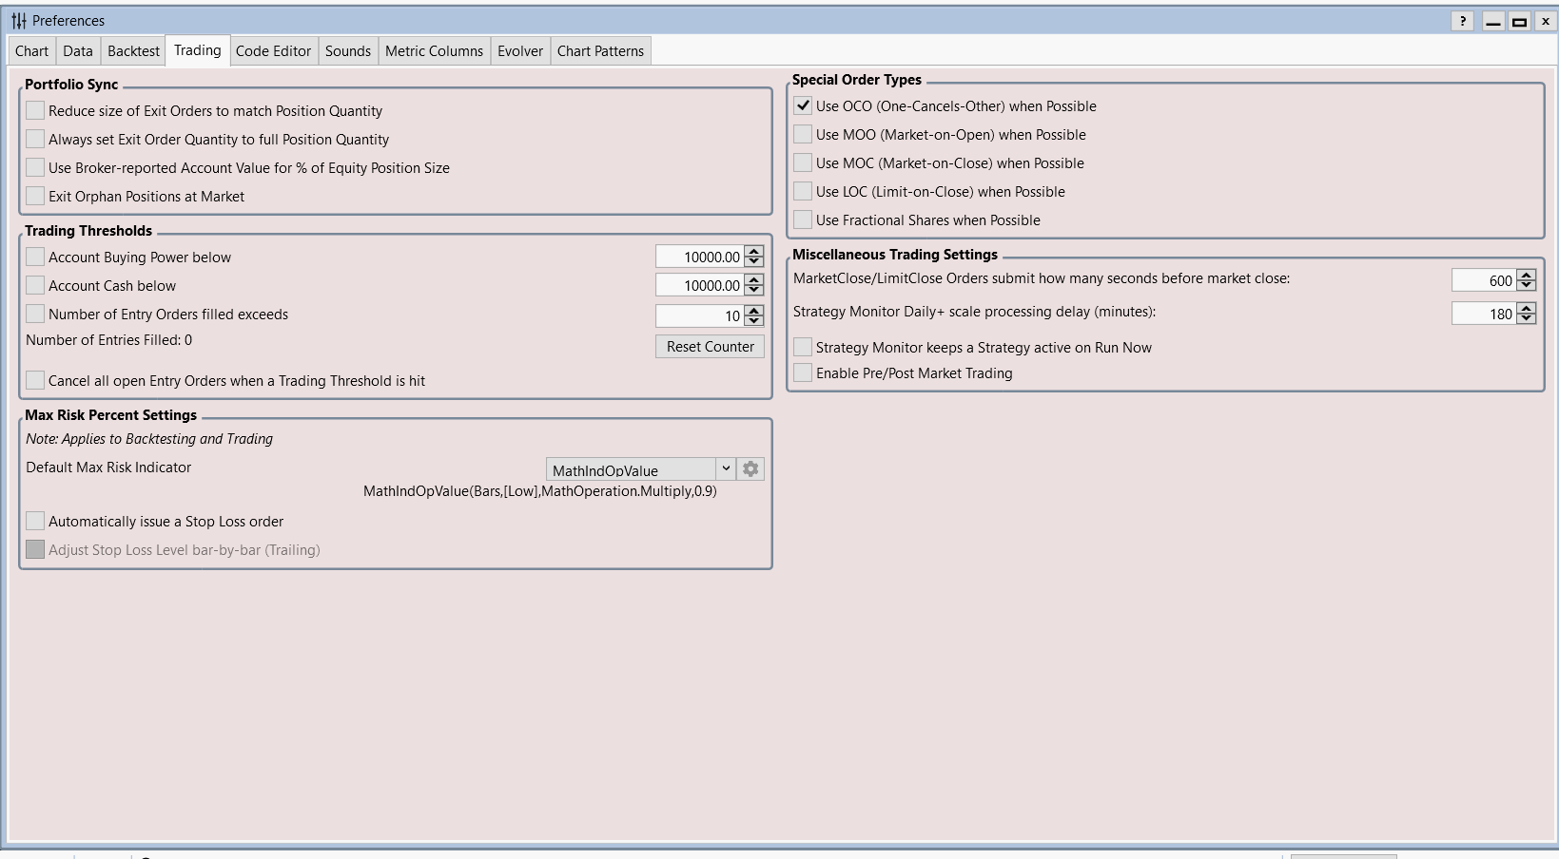Decrease Account Cash below value with down arrow
This screenshot has width=1559, height=859.
(x=754, y=291)
